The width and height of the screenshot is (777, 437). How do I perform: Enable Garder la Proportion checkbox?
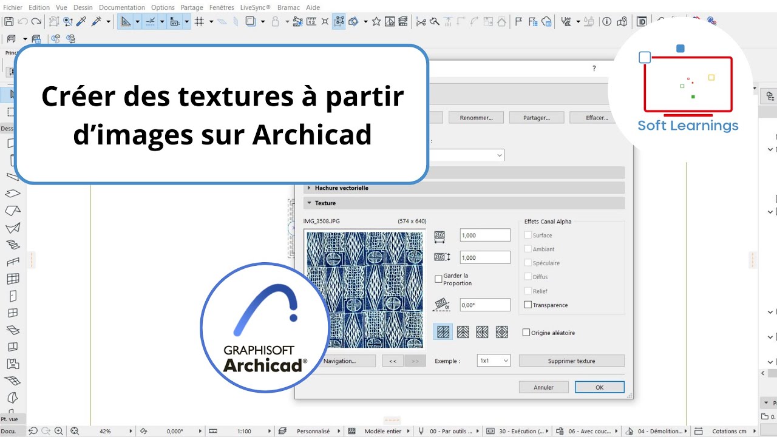tap(438, 279)
